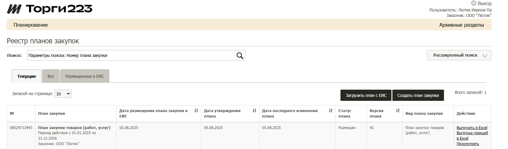Sort by Дата размещения плана закупки в ЕИС

[196, 111]
